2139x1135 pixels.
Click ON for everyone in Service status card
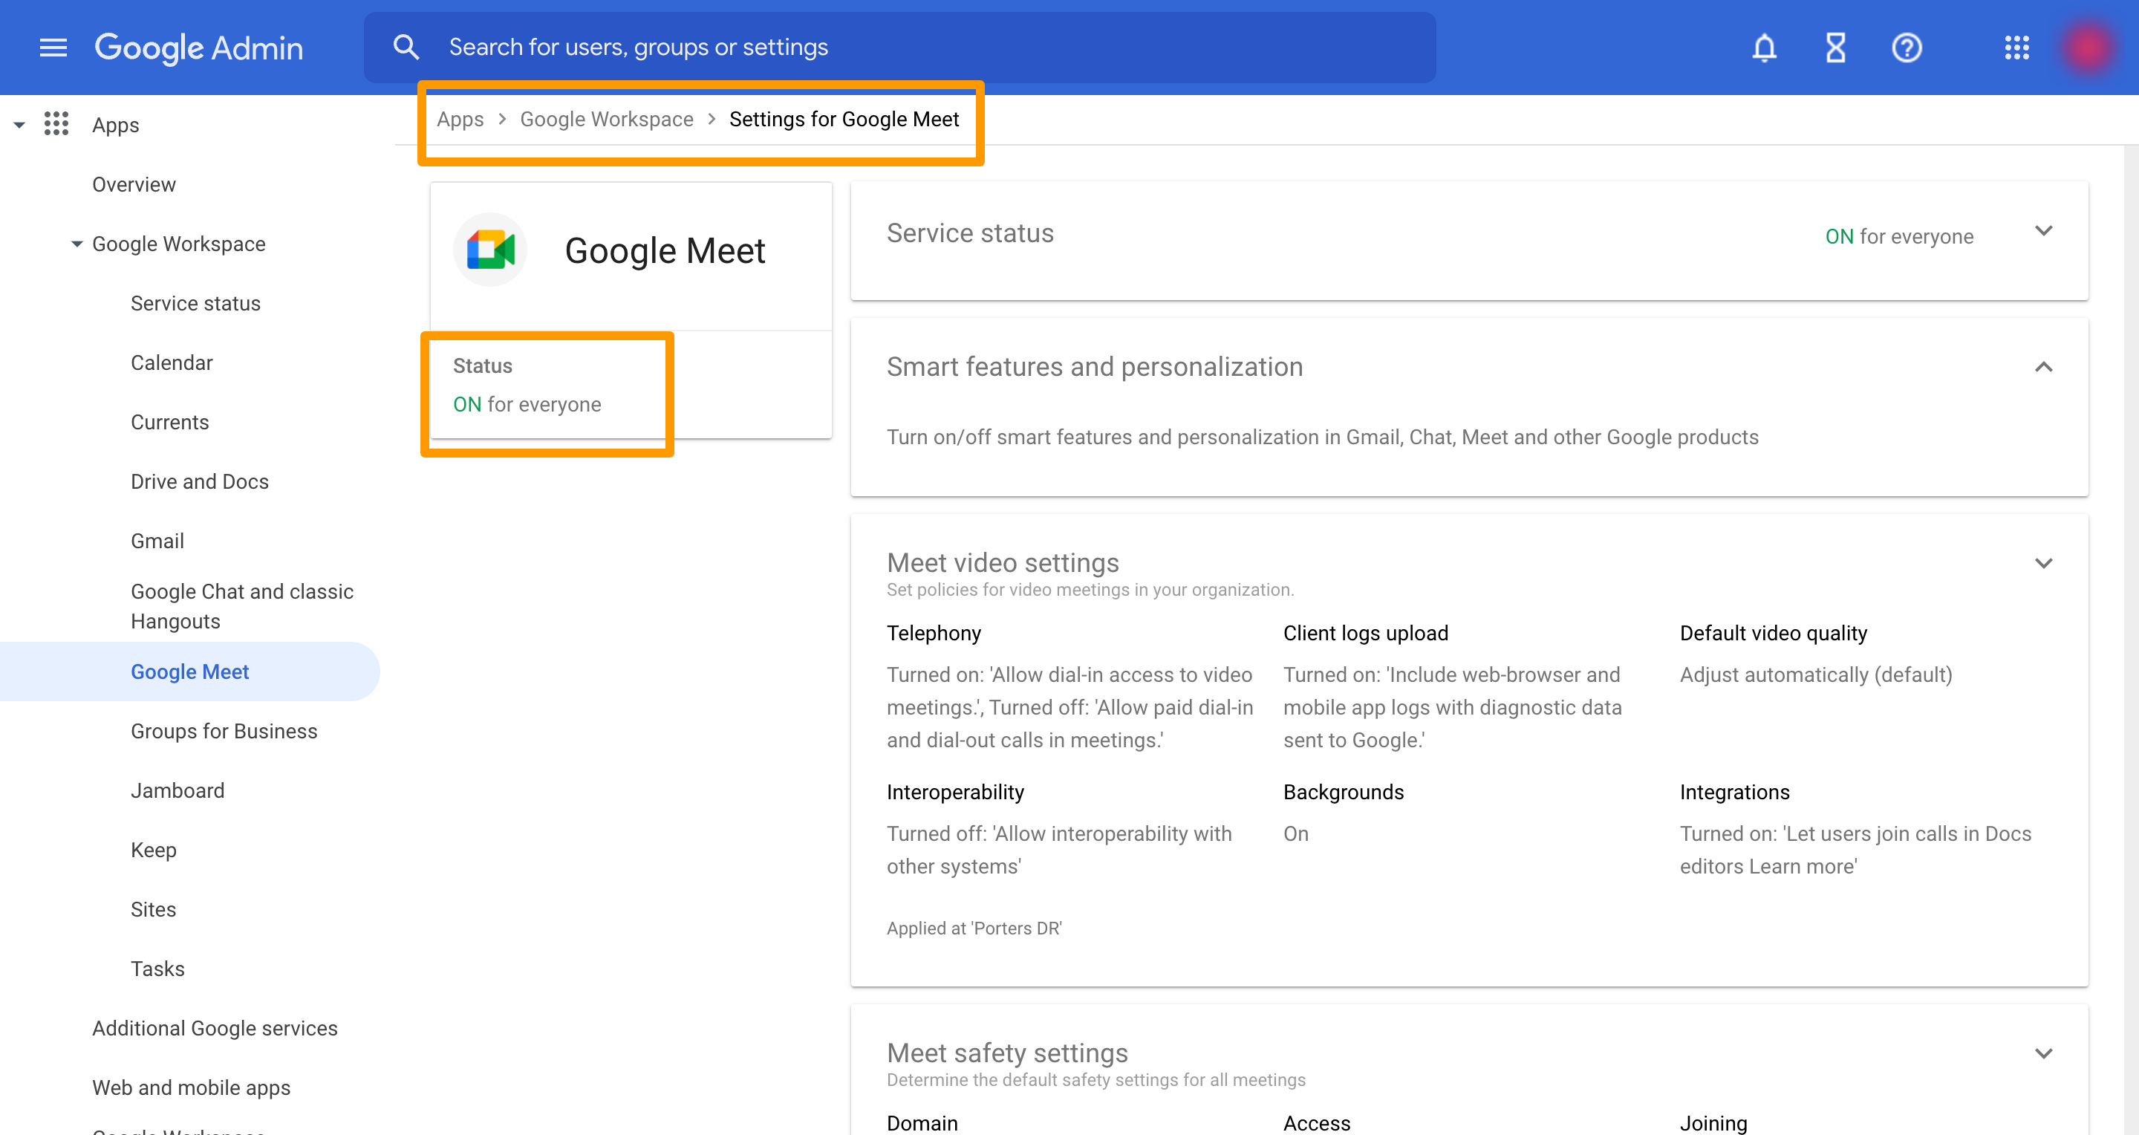[1898, 237]
